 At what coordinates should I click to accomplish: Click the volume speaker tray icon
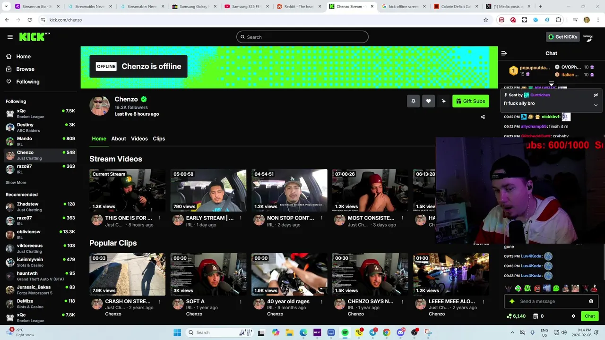563,332
